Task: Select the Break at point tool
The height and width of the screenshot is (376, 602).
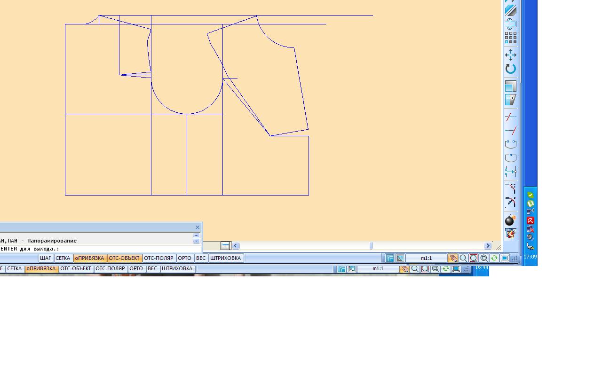Action: pyautogui.click(x=510, y=157)
